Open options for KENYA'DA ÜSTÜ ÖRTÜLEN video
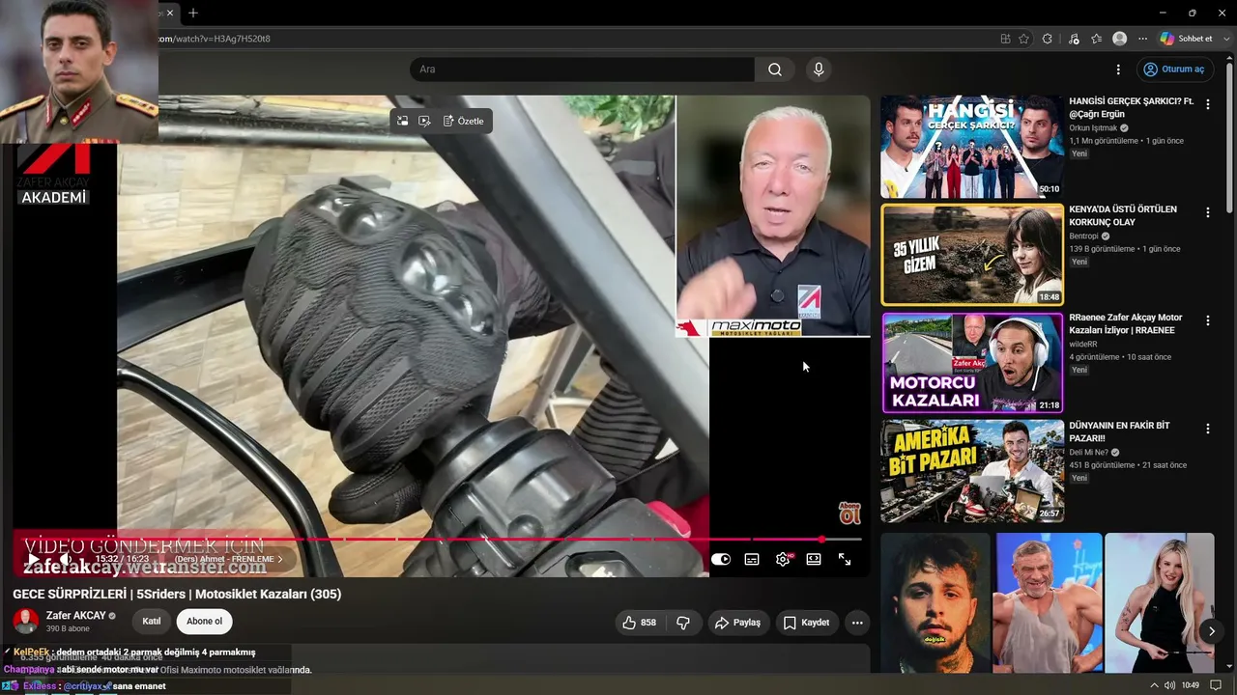 [x=1207, y=212]
